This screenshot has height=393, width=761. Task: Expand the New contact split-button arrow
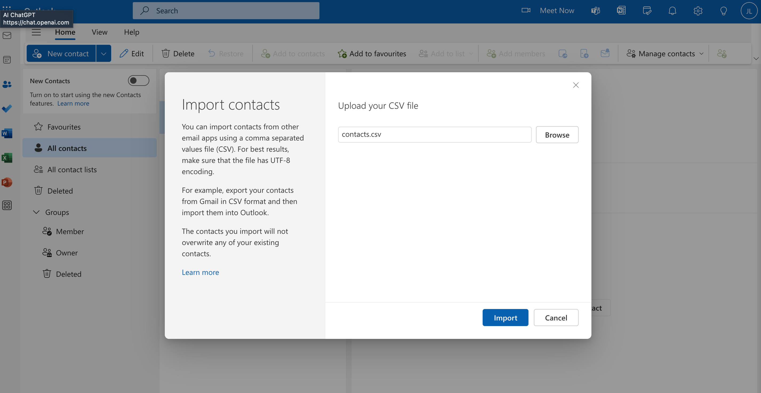[x=103, y=54]
